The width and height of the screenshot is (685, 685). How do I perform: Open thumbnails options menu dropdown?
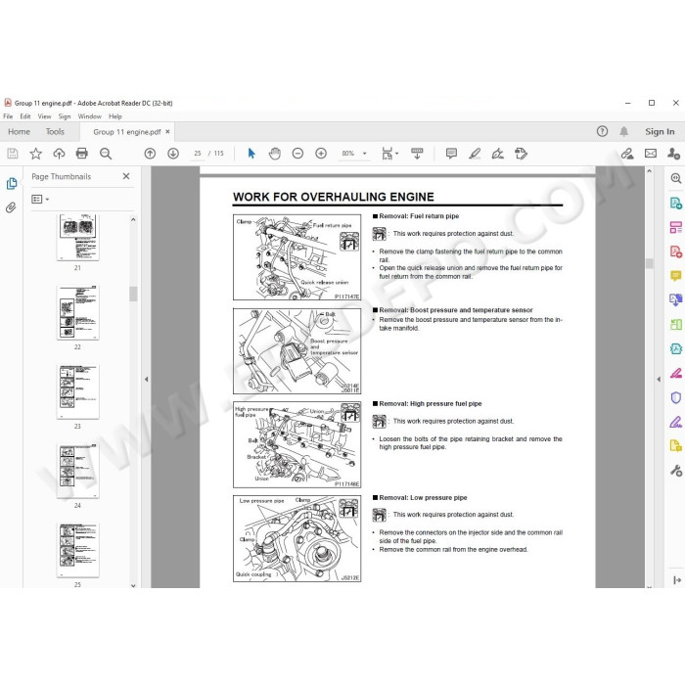40,200
